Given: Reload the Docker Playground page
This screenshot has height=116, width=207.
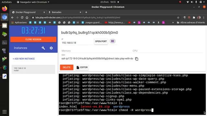Looking at the screenshot, I should (x=22, y=17).
